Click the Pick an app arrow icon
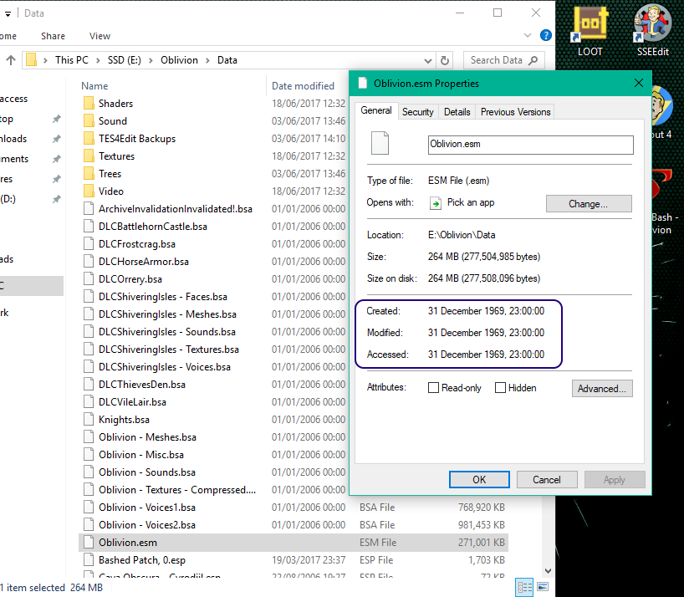 [436, 203]
